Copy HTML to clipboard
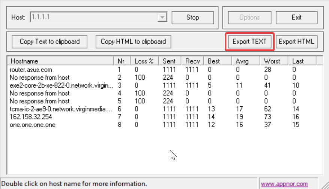The image size is (329, 189). 133,42
